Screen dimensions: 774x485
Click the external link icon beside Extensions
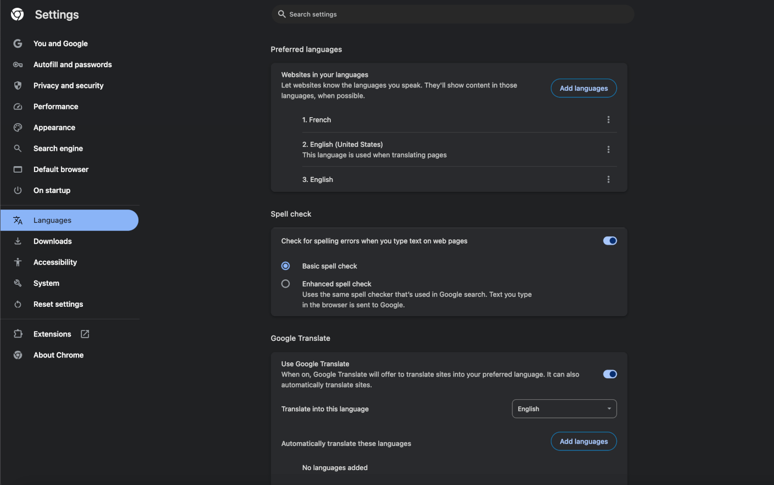(x=85, y=334)
